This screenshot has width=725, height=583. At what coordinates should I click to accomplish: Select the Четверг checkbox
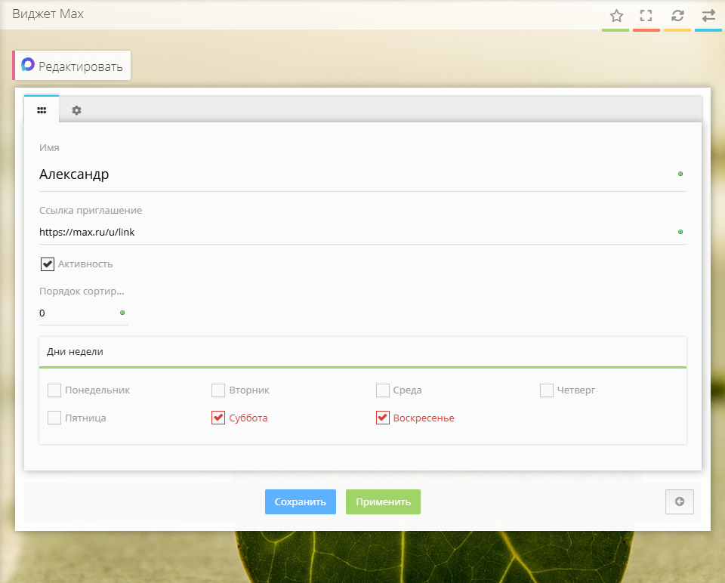pos(547,390)
